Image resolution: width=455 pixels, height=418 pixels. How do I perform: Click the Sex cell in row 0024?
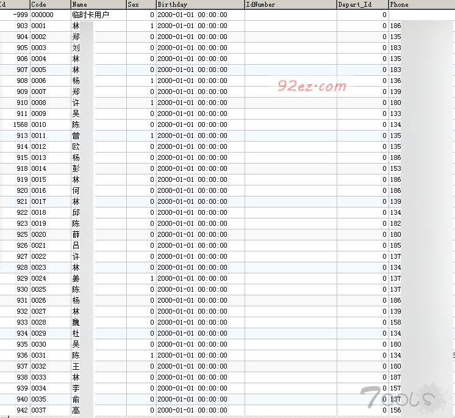click(142, 278)
